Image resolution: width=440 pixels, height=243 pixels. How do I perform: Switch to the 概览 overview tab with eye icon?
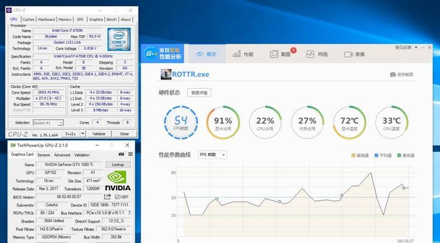pos(206,54)
